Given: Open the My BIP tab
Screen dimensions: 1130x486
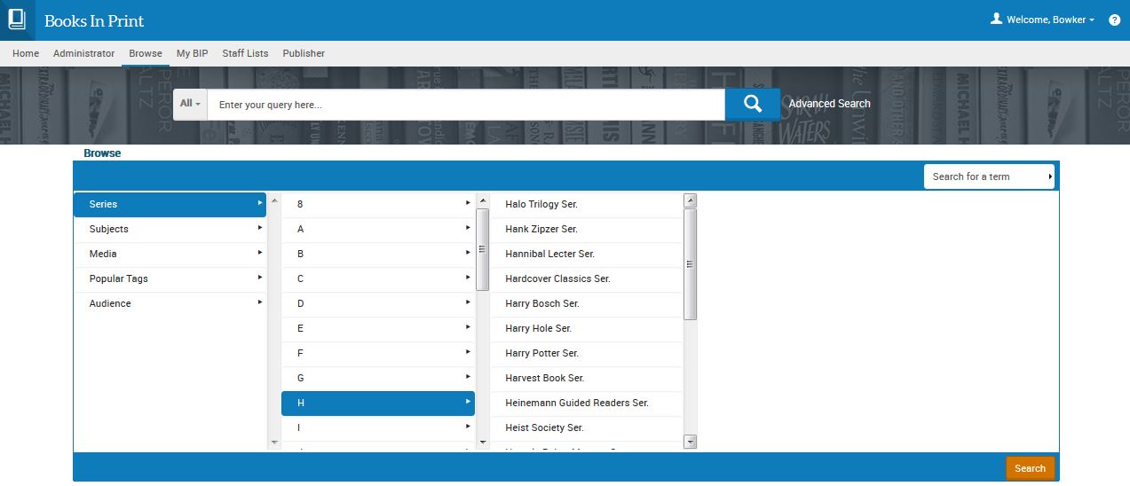Looking at the screenshot, I should tap(192, 53).
